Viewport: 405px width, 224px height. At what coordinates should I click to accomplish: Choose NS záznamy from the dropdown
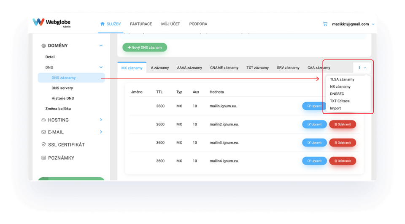point(340,87)
